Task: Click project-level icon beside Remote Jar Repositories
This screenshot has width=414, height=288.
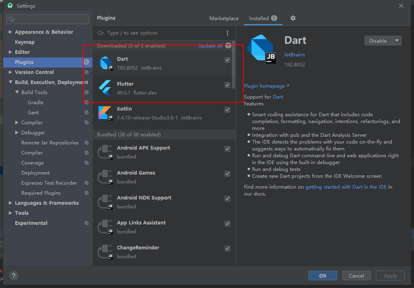Action: point(86,142)
